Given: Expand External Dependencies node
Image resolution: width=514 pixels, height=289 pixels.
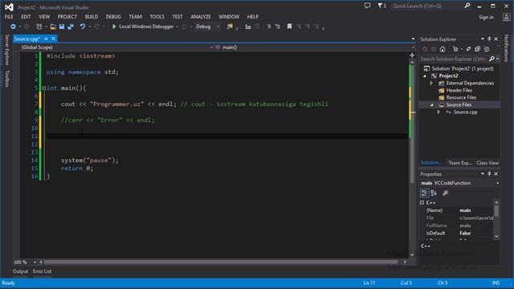Looking at the screenshot, I should tap(432, 83).
